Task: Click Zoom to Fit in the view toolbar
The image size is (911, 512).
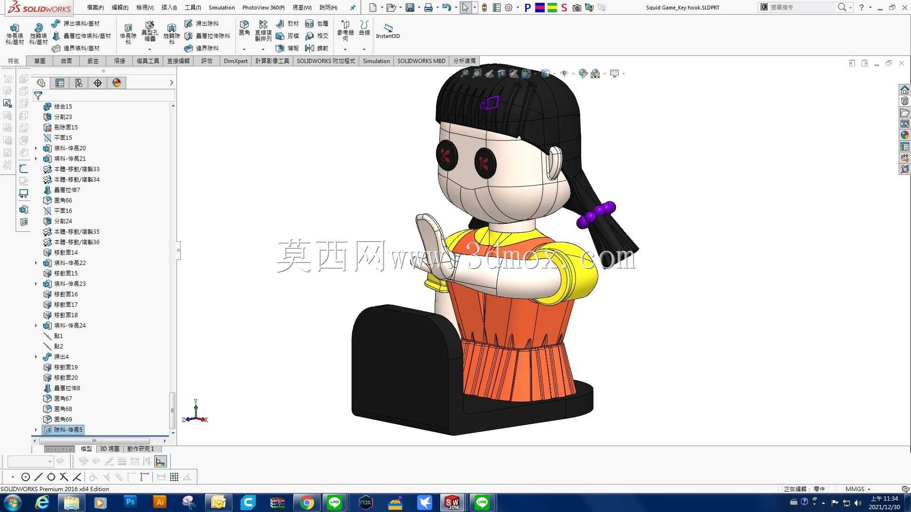Action: [x=465, y=73]
